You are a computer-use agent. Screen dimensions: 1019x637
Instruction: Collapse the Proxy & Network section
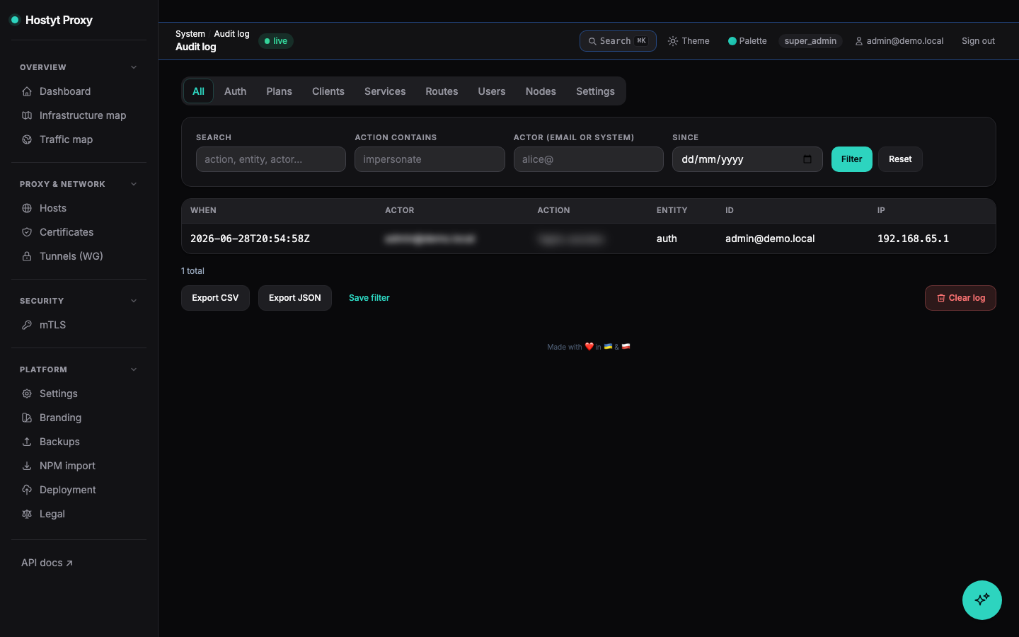point(134,184)
